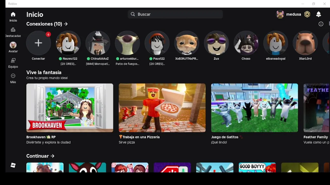Open Choso's avatar
330x185 pixels.
click(x=246, y=43)
